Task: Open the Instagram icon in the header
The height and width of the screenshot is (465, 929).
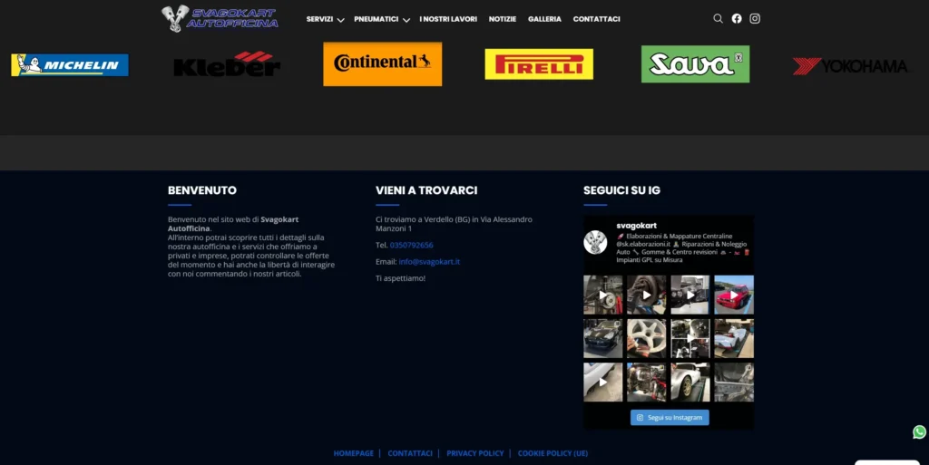Action: pyautogui.click(x=755, y=19)
